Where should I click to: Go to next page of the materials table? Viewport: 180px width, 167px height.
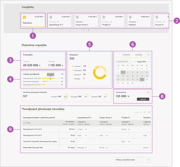[149, 112]
